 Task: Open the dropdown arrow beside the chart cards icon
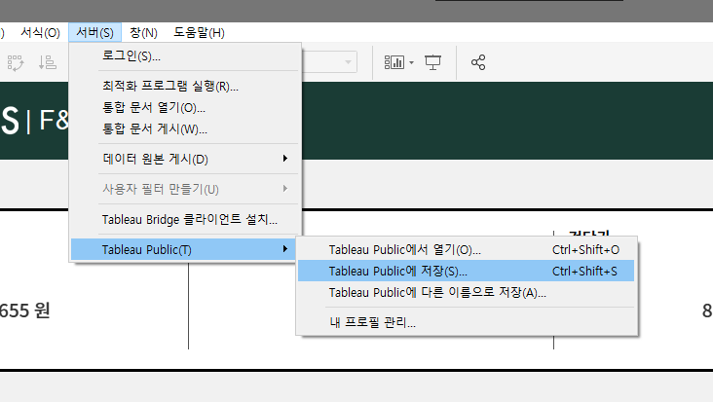click(411, 62)
